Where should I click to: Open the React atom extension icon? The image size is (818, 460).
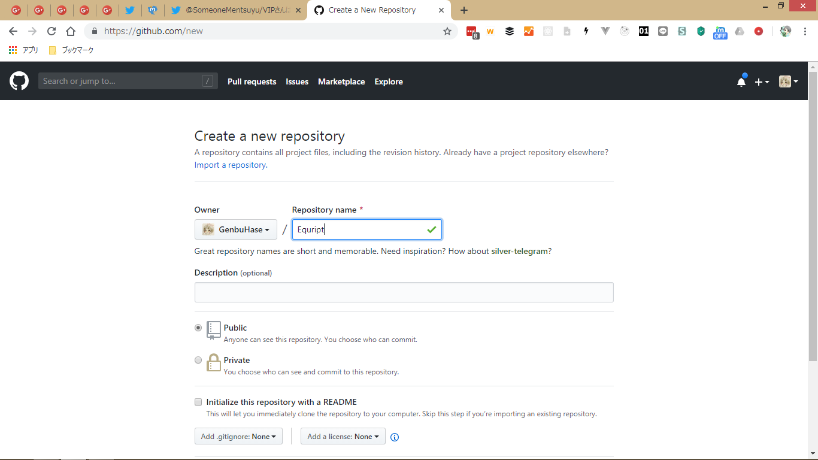click(x=548, y=31)
